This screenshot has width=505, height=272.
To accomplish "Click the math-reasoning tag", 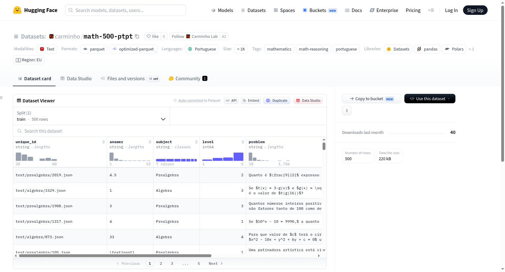I will [313, 49].
